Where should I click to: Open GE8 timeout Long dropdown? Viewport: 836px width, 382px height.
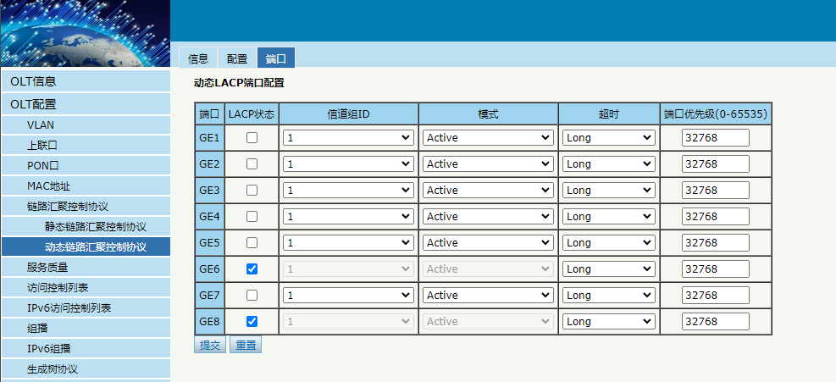click(x=609, y=321)
